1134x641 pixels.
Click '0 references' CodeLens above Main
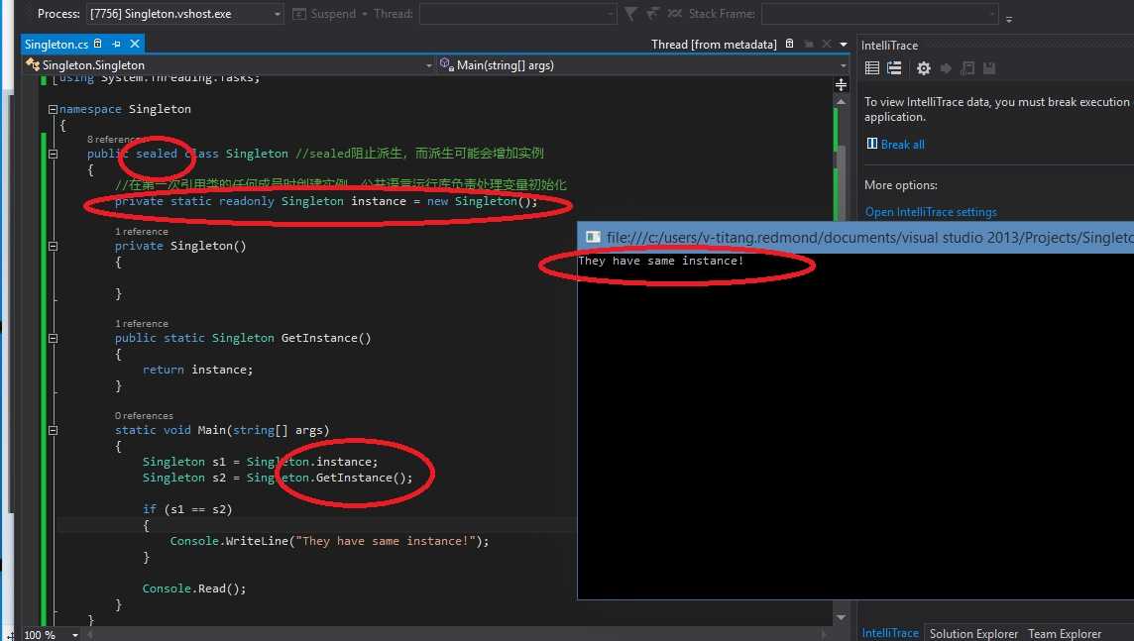[x=144, y=415]
